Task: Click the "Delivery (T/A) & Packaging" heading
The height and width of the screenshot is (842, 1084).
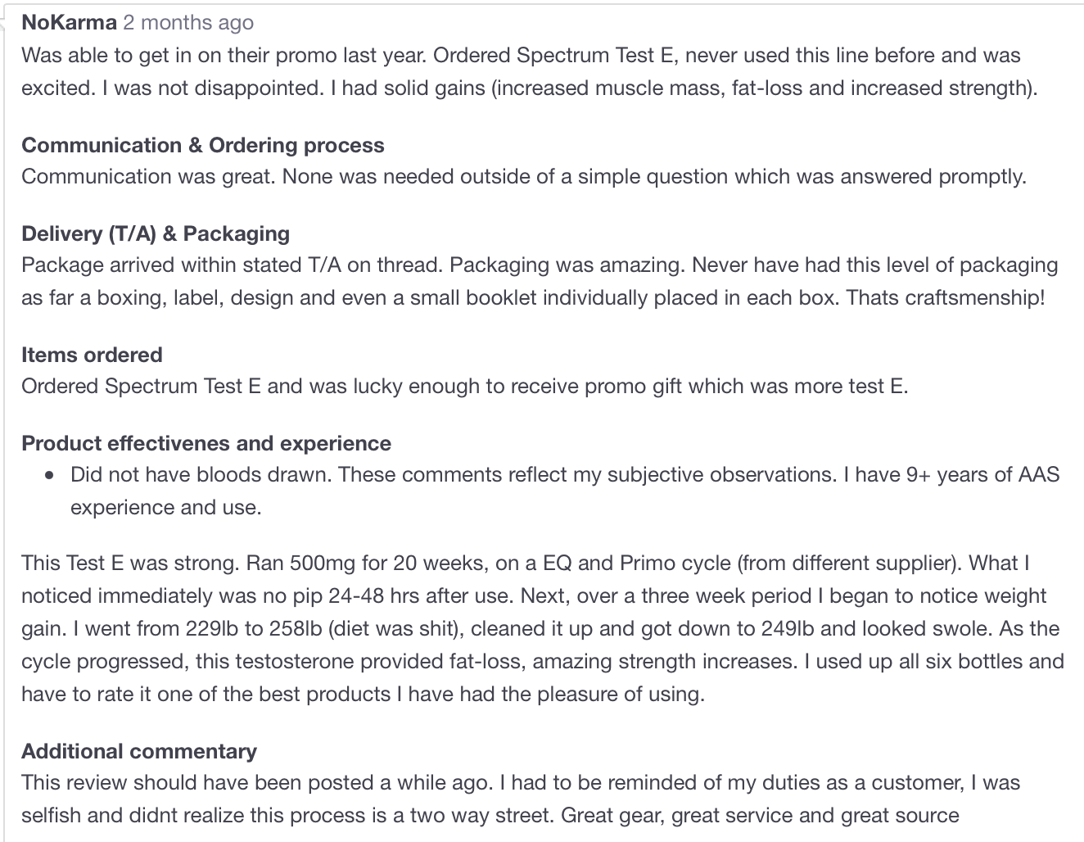Action: pos(156,233)
